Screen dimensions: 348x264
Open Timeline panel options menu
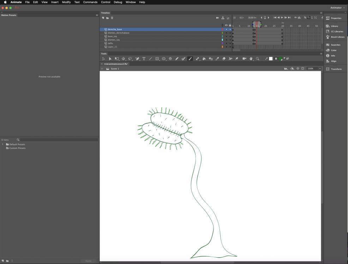pos(321,13)
